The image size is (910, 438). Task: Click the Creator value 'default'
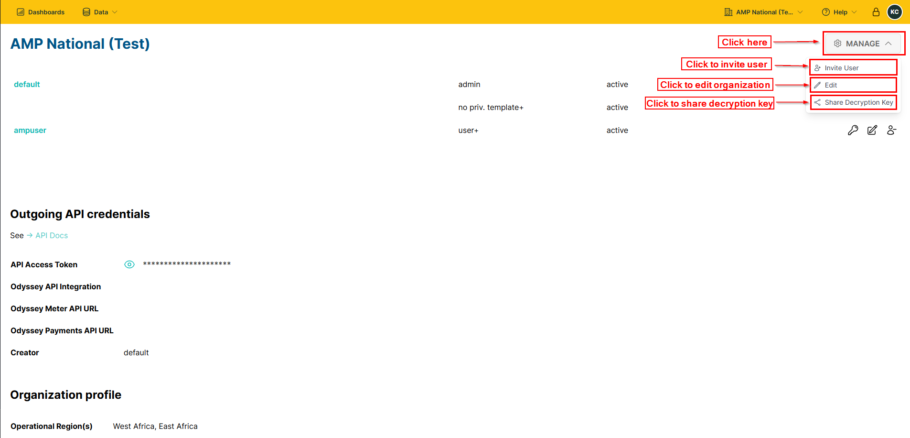coord(136,352)
